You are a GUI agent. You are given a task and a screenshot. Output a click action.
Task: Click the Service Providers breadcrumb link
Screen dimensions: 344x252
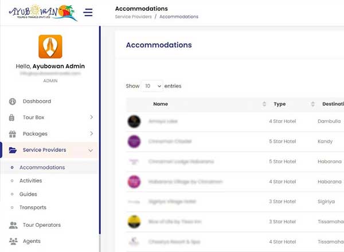[x=133, y=17]
